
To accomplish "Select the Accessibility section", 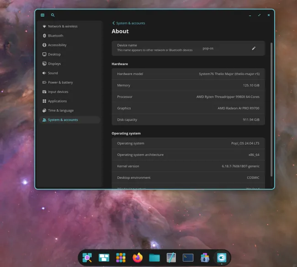I will tap(70, 45).
